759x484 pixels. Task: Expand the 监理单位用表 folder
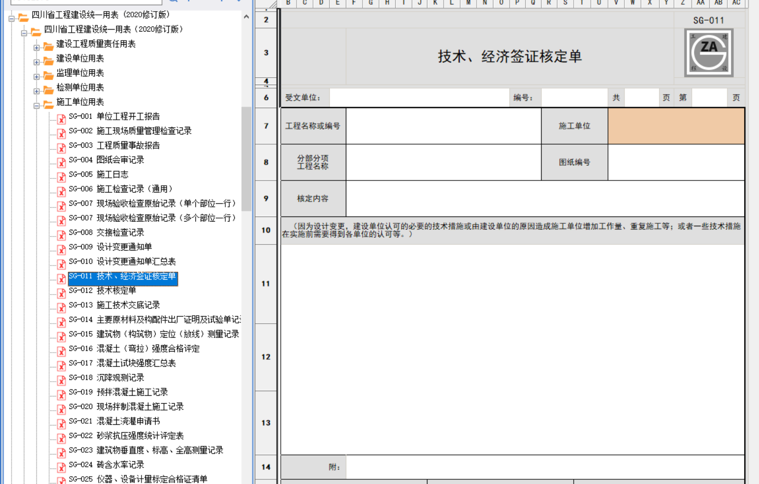[36, 77]
